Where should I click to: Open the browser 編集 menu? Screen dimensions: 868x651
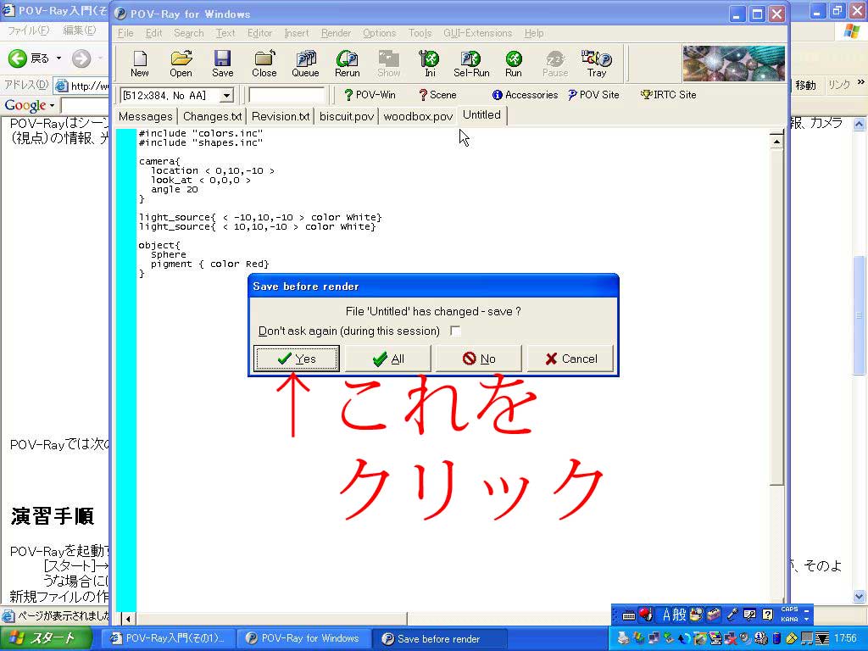[x=79, y=30]
